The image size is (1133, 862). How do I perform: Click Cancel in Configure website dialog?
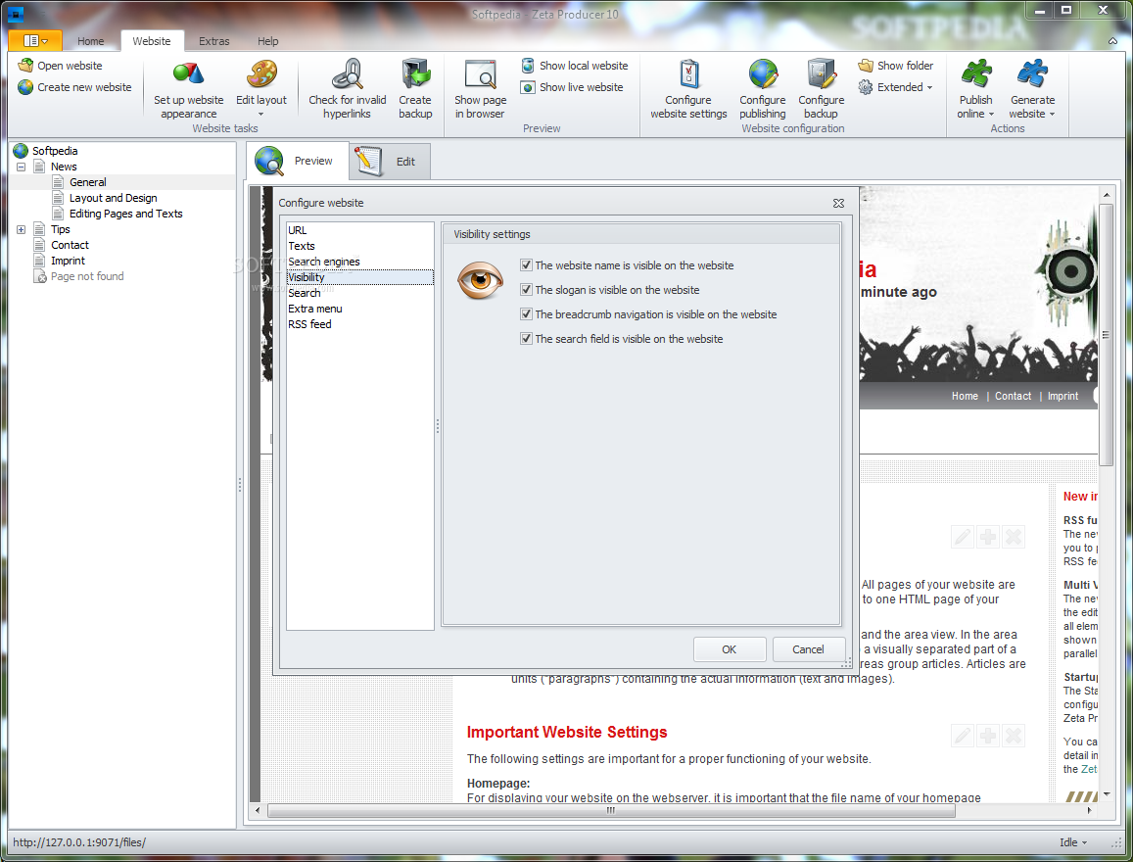coord(808,649)
